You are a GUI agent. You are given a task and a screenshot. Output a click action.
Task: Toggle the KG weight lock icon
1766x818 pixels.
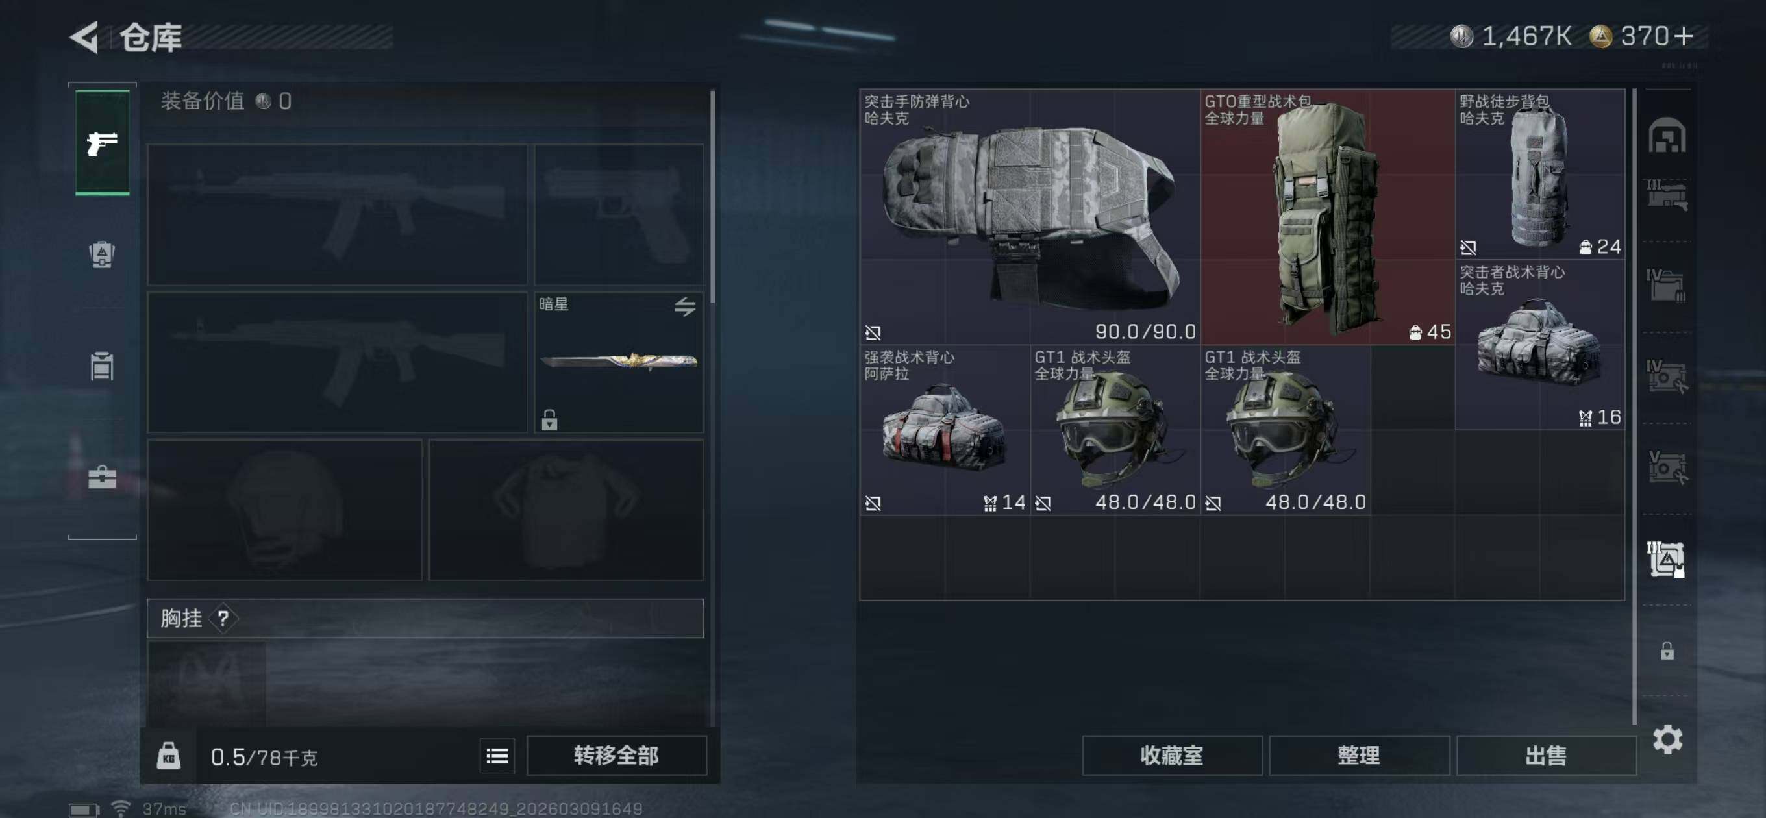coord(168,756)
